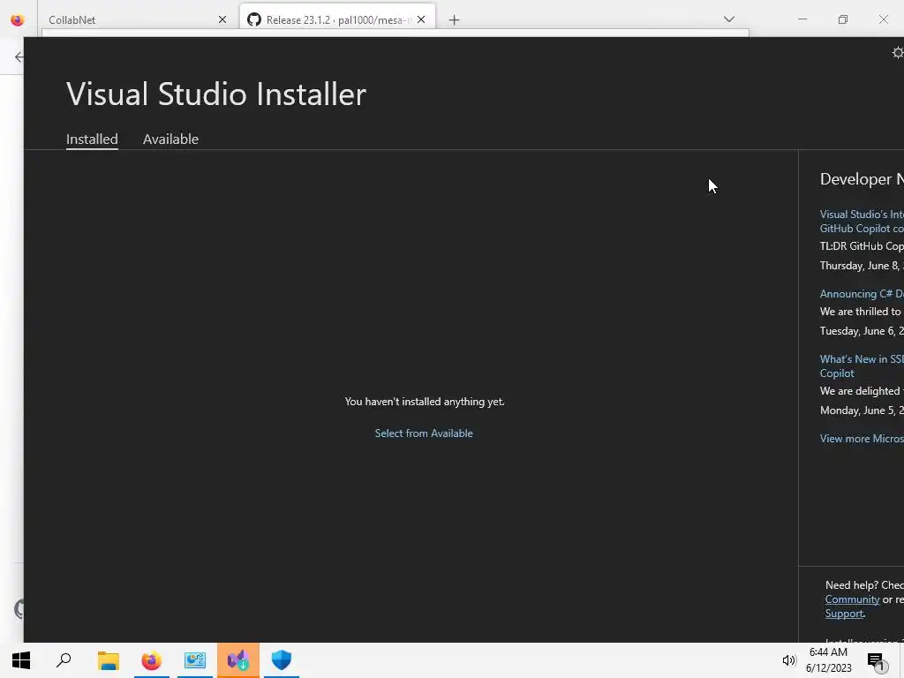Open the Announcing C# Dev Kit news link

point(862,293)
